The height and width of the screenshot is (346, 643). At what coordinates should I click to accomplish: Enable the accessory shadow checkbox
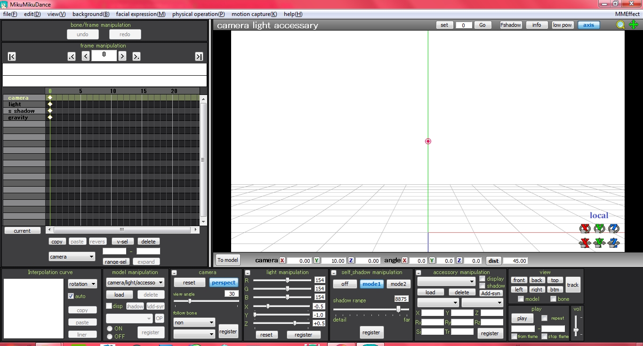tap(482, 286)
